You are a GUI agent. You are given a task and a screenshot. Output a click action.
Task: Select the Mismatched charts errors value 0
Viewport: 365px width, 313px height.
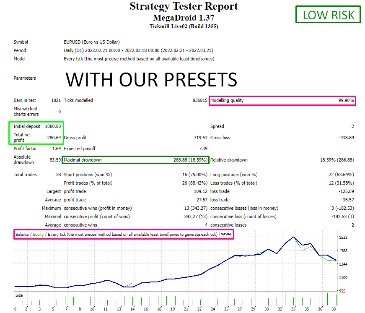coord(60,112)
